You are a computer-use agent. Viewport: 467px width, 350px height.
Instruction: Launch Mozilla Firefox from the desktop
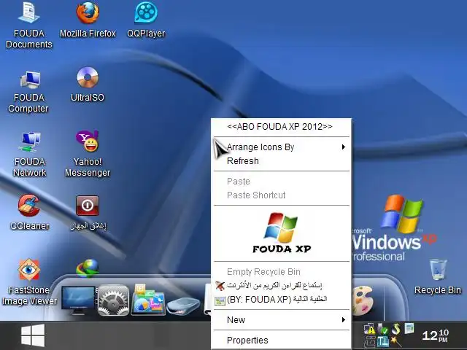point(88,20)
